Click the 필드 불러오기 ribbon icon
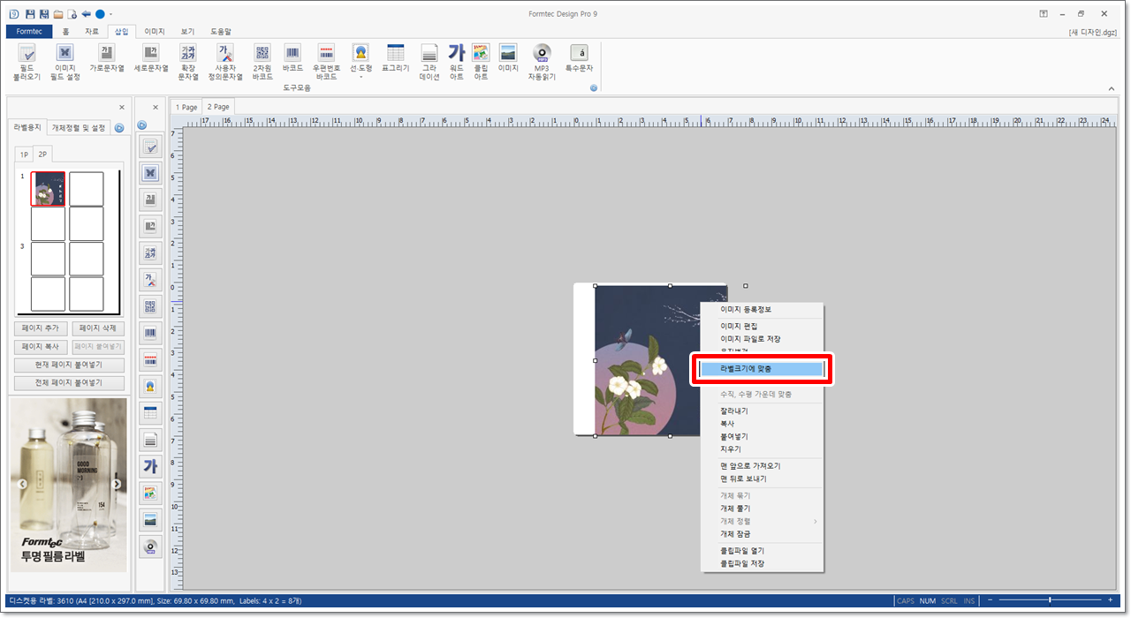 (27, 62)
